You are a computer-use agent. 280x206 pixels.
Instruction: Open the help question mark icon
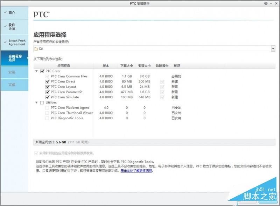[x=266, y=3]
